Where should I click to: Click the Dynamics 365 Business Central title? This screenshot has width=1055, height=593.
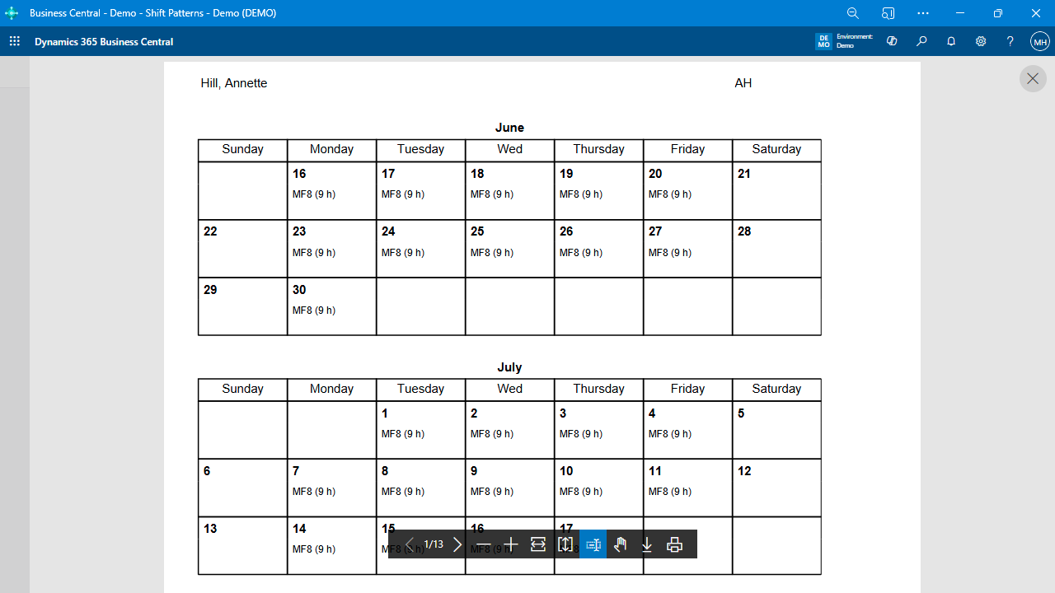coord(104,42)
